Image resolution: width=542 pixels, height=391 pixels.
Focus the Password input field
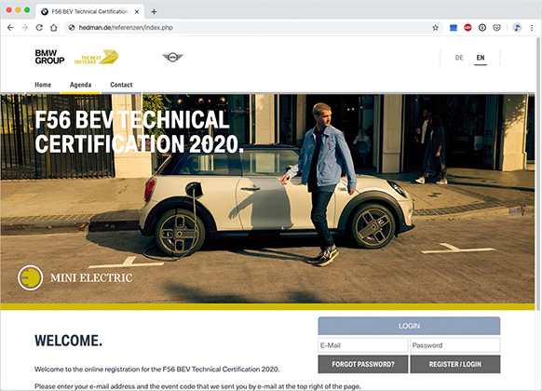(x=454, y=345)
